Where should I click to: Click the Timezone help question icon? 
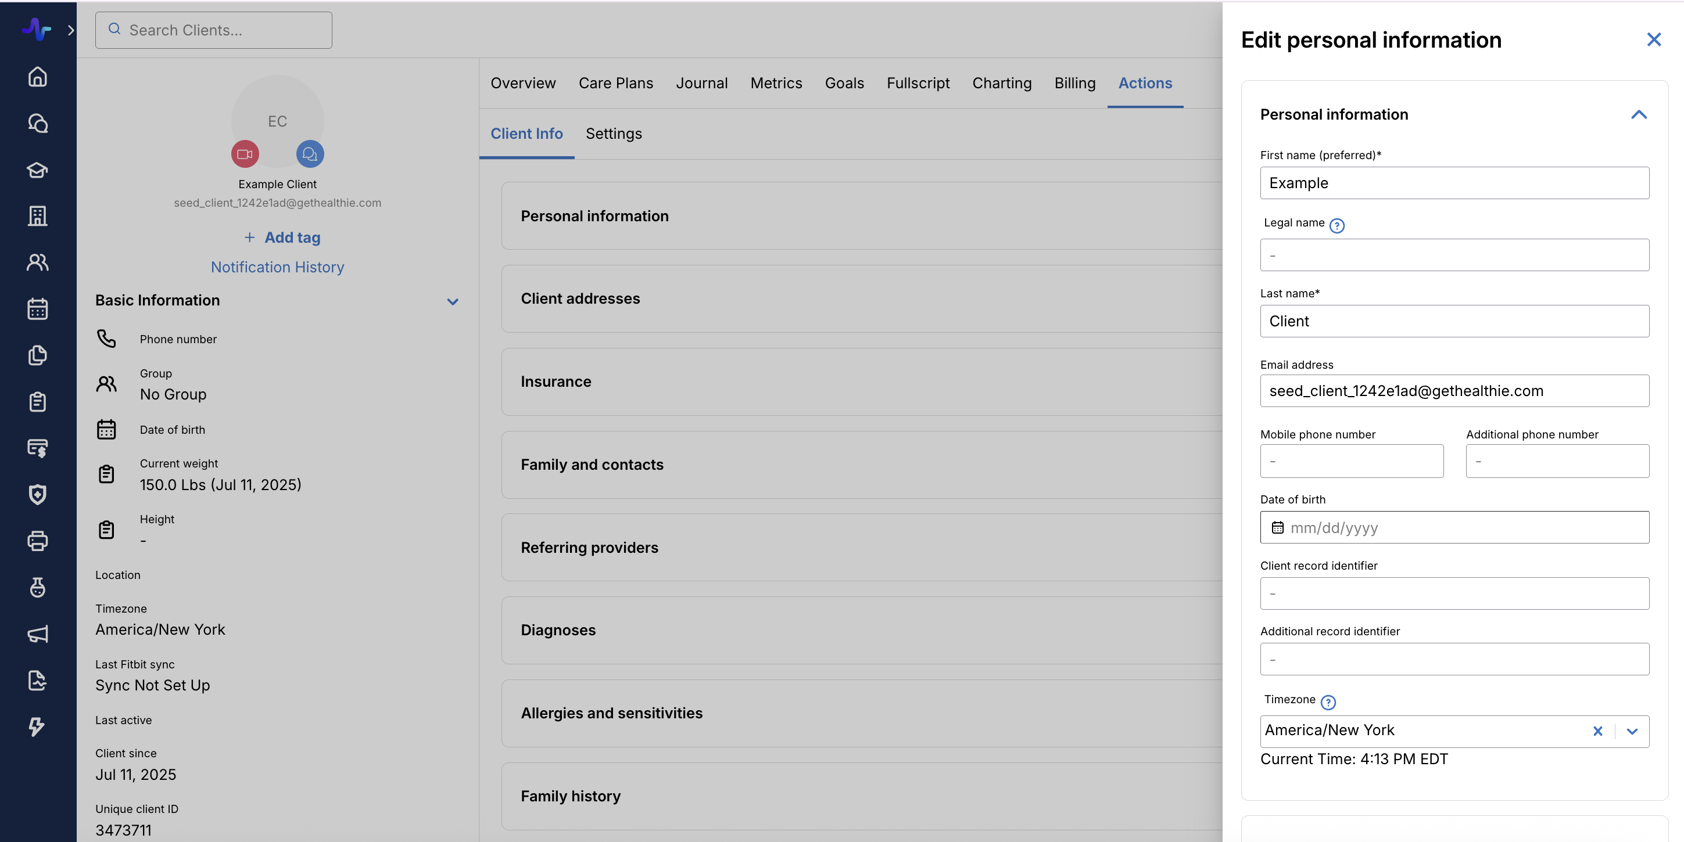[x=1328, y=702]
